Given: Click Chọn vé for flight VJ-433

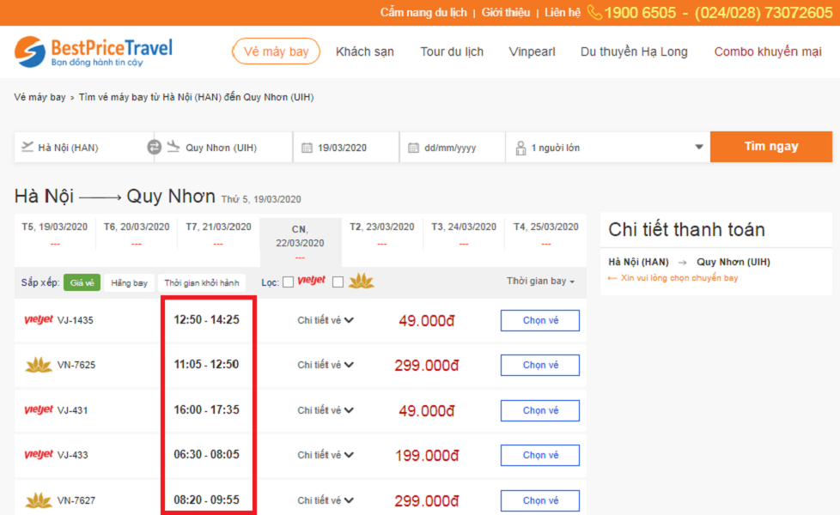Looking at the screenshot, I should (540, 455).
